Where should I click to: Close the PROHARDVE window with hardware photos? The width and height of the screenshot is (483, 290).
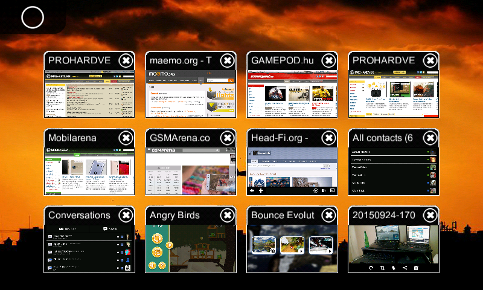pyautogui.click(x=430, y=60)
